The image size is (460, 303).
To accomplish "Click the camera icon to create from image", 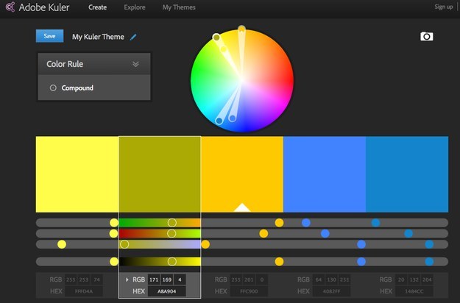I will [x=426, y=36].
